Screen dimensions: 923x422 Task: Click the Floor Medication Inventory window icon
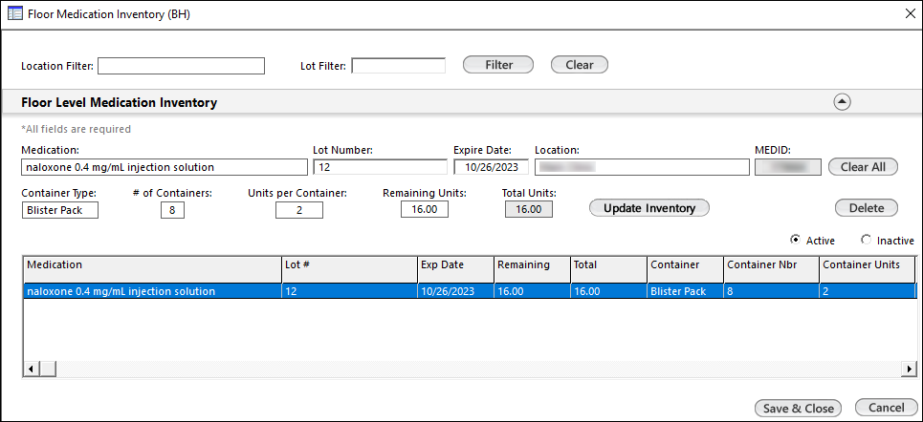coord(15,13)
